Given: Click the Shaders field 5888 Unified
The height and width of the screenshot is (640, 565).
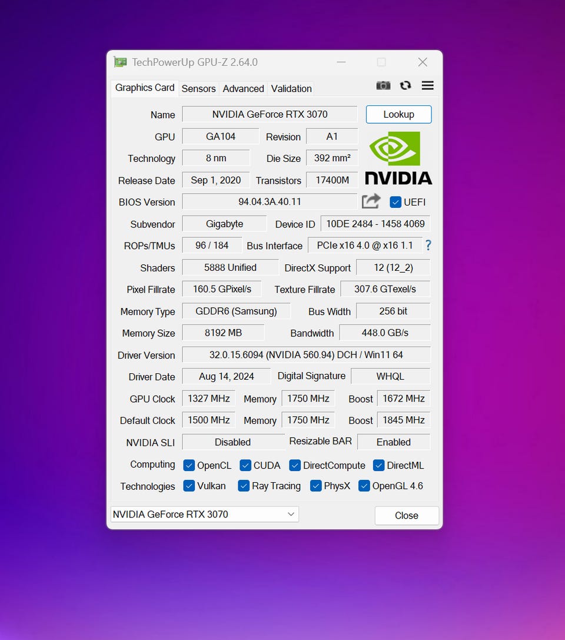Looking at the screenshot, I should [x=230, y=267].
